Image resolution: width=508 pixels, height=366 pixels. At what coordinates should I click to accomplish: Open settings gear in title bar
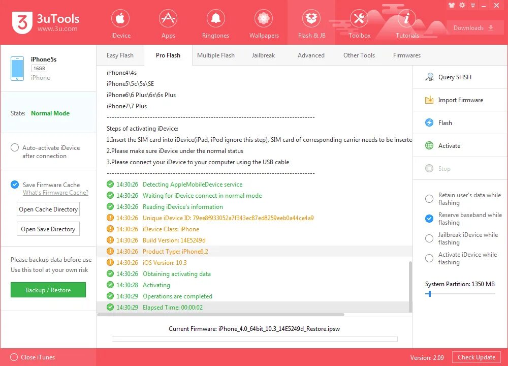[x=462, y=5]
